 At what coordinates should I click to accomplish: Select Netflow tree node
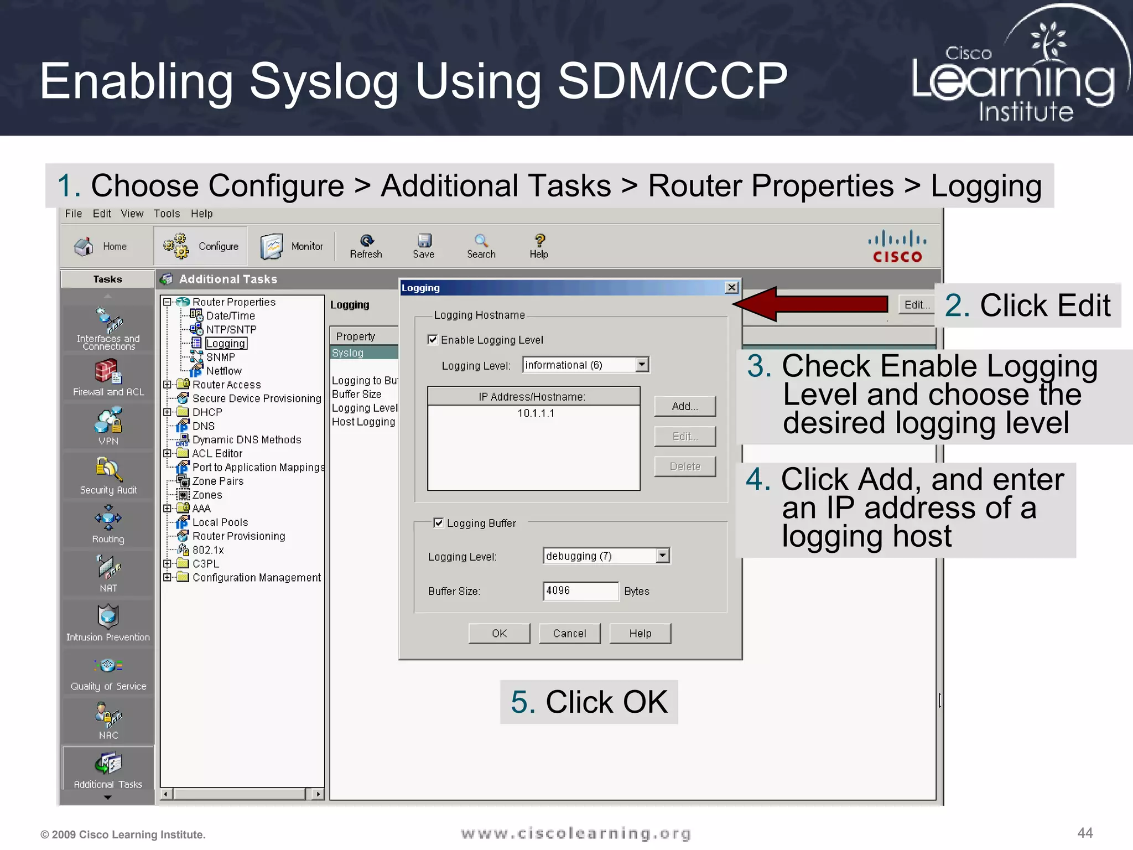[224, 371]
